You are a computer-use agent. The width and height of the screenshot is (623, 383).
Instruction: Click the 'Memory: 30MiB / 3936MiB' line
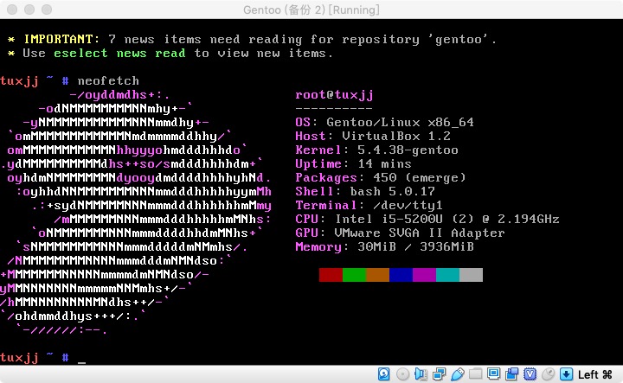click(384, 247)
